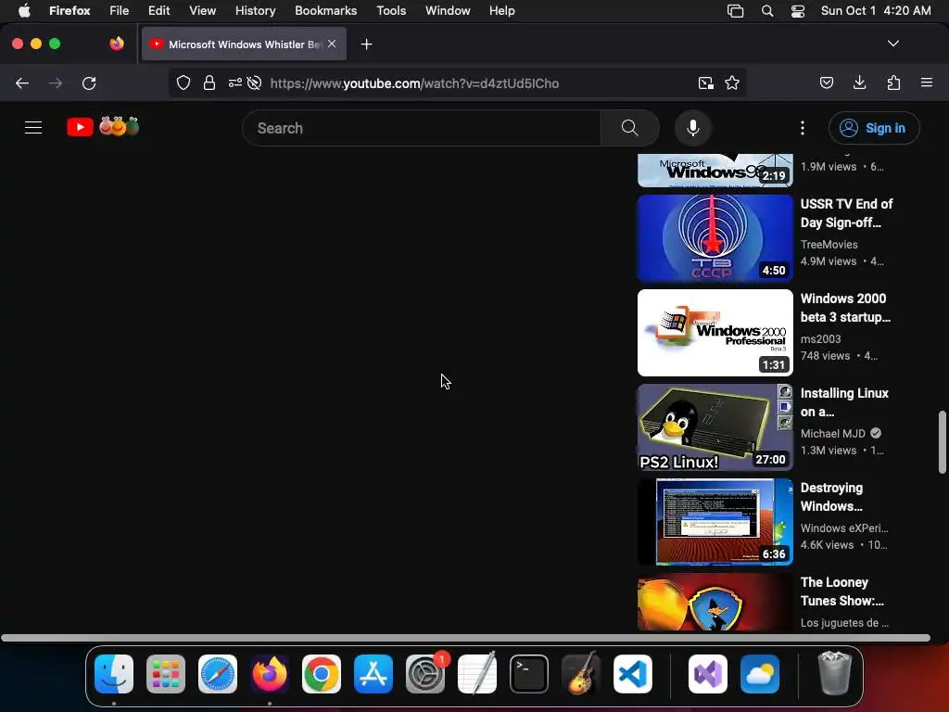Go back with browser back arrow
This screenshot has height=712, width=949.
[22, 83]
